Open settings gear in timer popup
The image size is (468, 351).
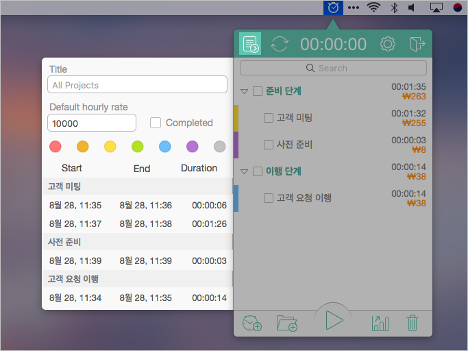pyautogui.click(x=387, y=44)
